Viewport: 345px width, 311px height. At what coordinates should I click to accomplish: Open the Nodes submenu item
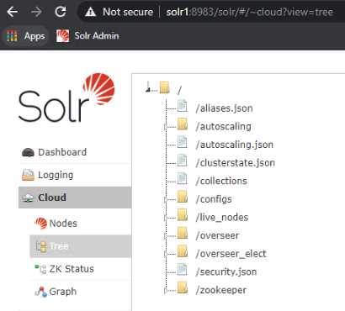click(81, 224)
